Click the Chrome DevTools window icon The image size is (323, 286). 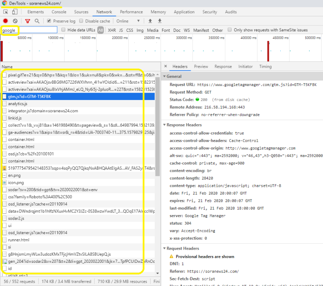[x=5, y=3]
